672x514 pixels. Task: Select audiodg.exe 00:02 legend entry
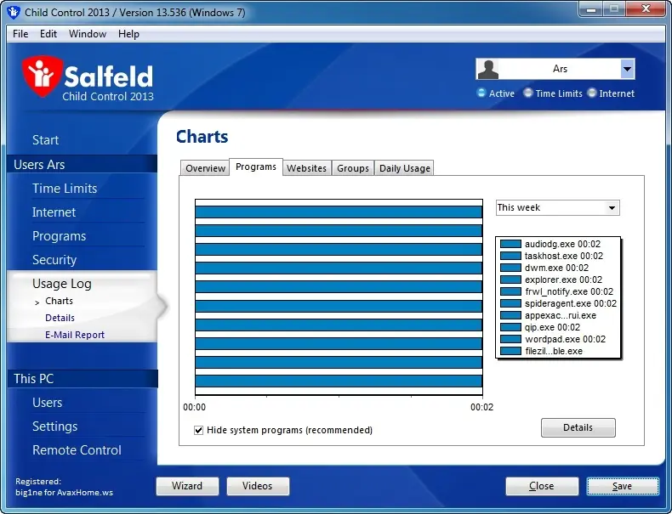(x=563, y=244)
